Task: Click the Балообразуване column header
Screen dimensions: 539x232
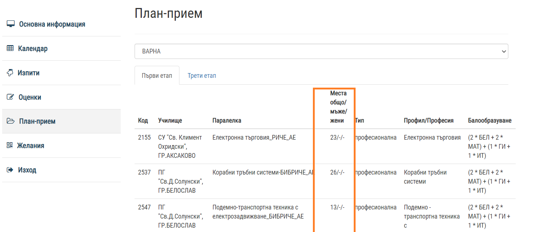Action: click(x=489, y=120)
